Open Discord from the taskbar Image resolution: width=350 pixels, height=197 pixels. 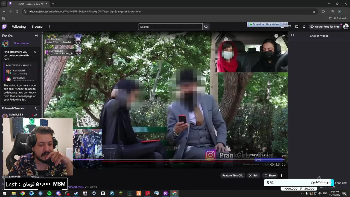pos(58,193)
